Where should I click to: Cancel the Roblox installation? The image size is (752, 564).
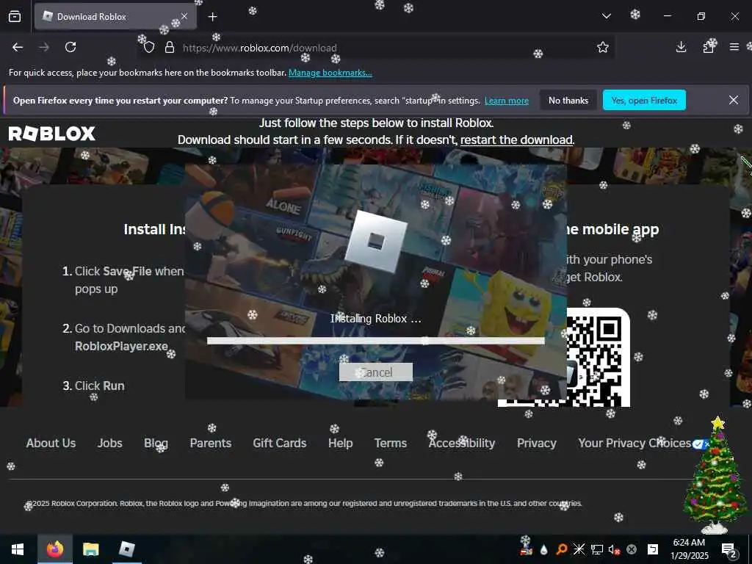pos(375,372)
